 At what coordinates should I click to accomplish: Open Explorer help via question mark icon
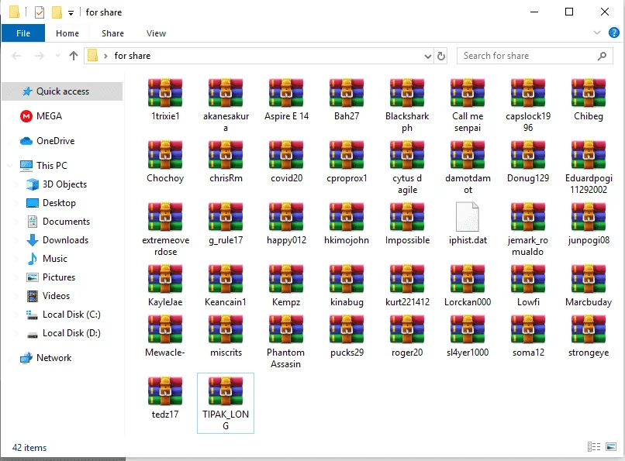point(614,33)
